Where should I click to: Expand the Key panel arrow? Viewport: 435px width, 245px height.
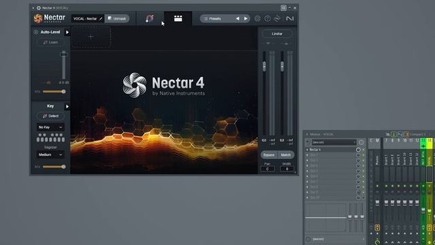click(x=67, y=106)
